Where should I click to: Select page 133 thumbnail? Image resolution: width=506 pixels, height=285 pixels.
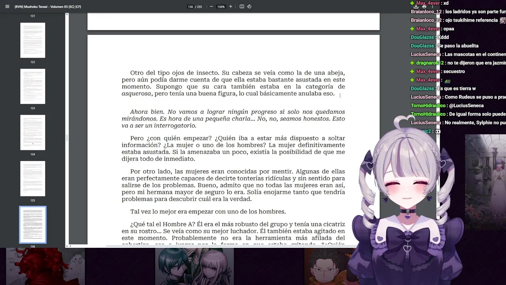point(33,86)
